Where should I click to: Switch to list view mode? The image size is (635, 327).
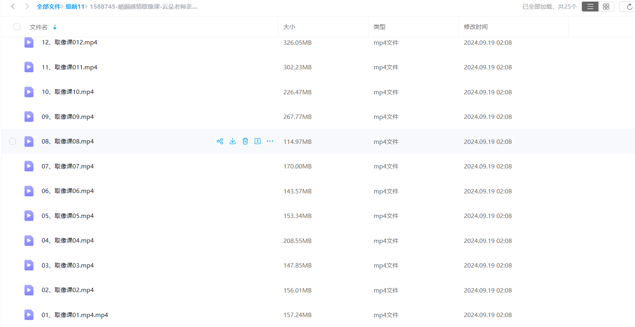pyautogui.click(x=590, y=7)
